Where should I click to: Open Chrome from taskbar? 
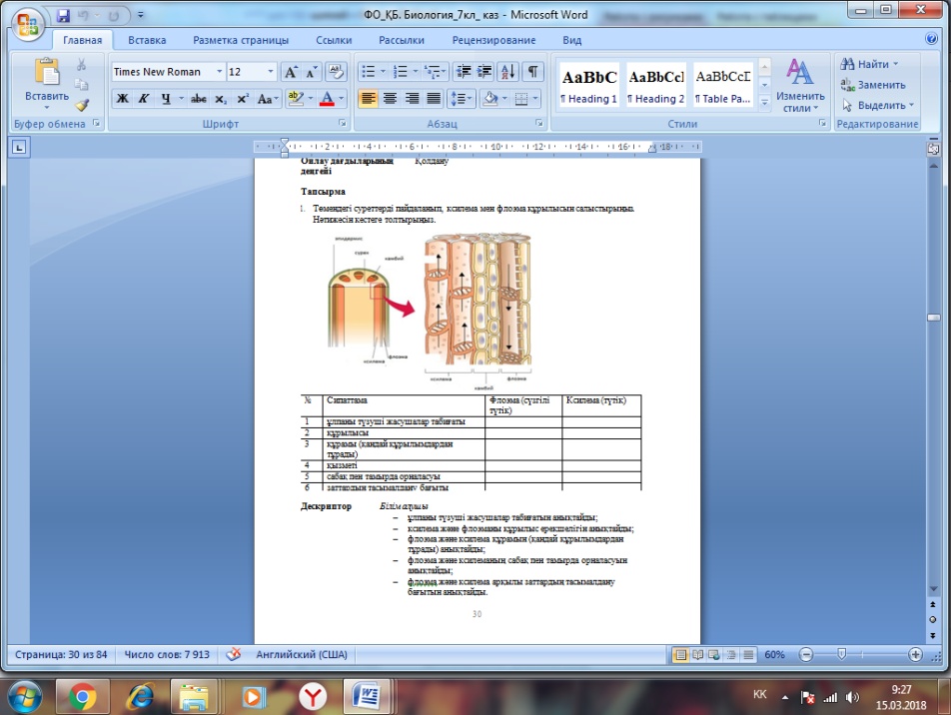click(83, 697)
